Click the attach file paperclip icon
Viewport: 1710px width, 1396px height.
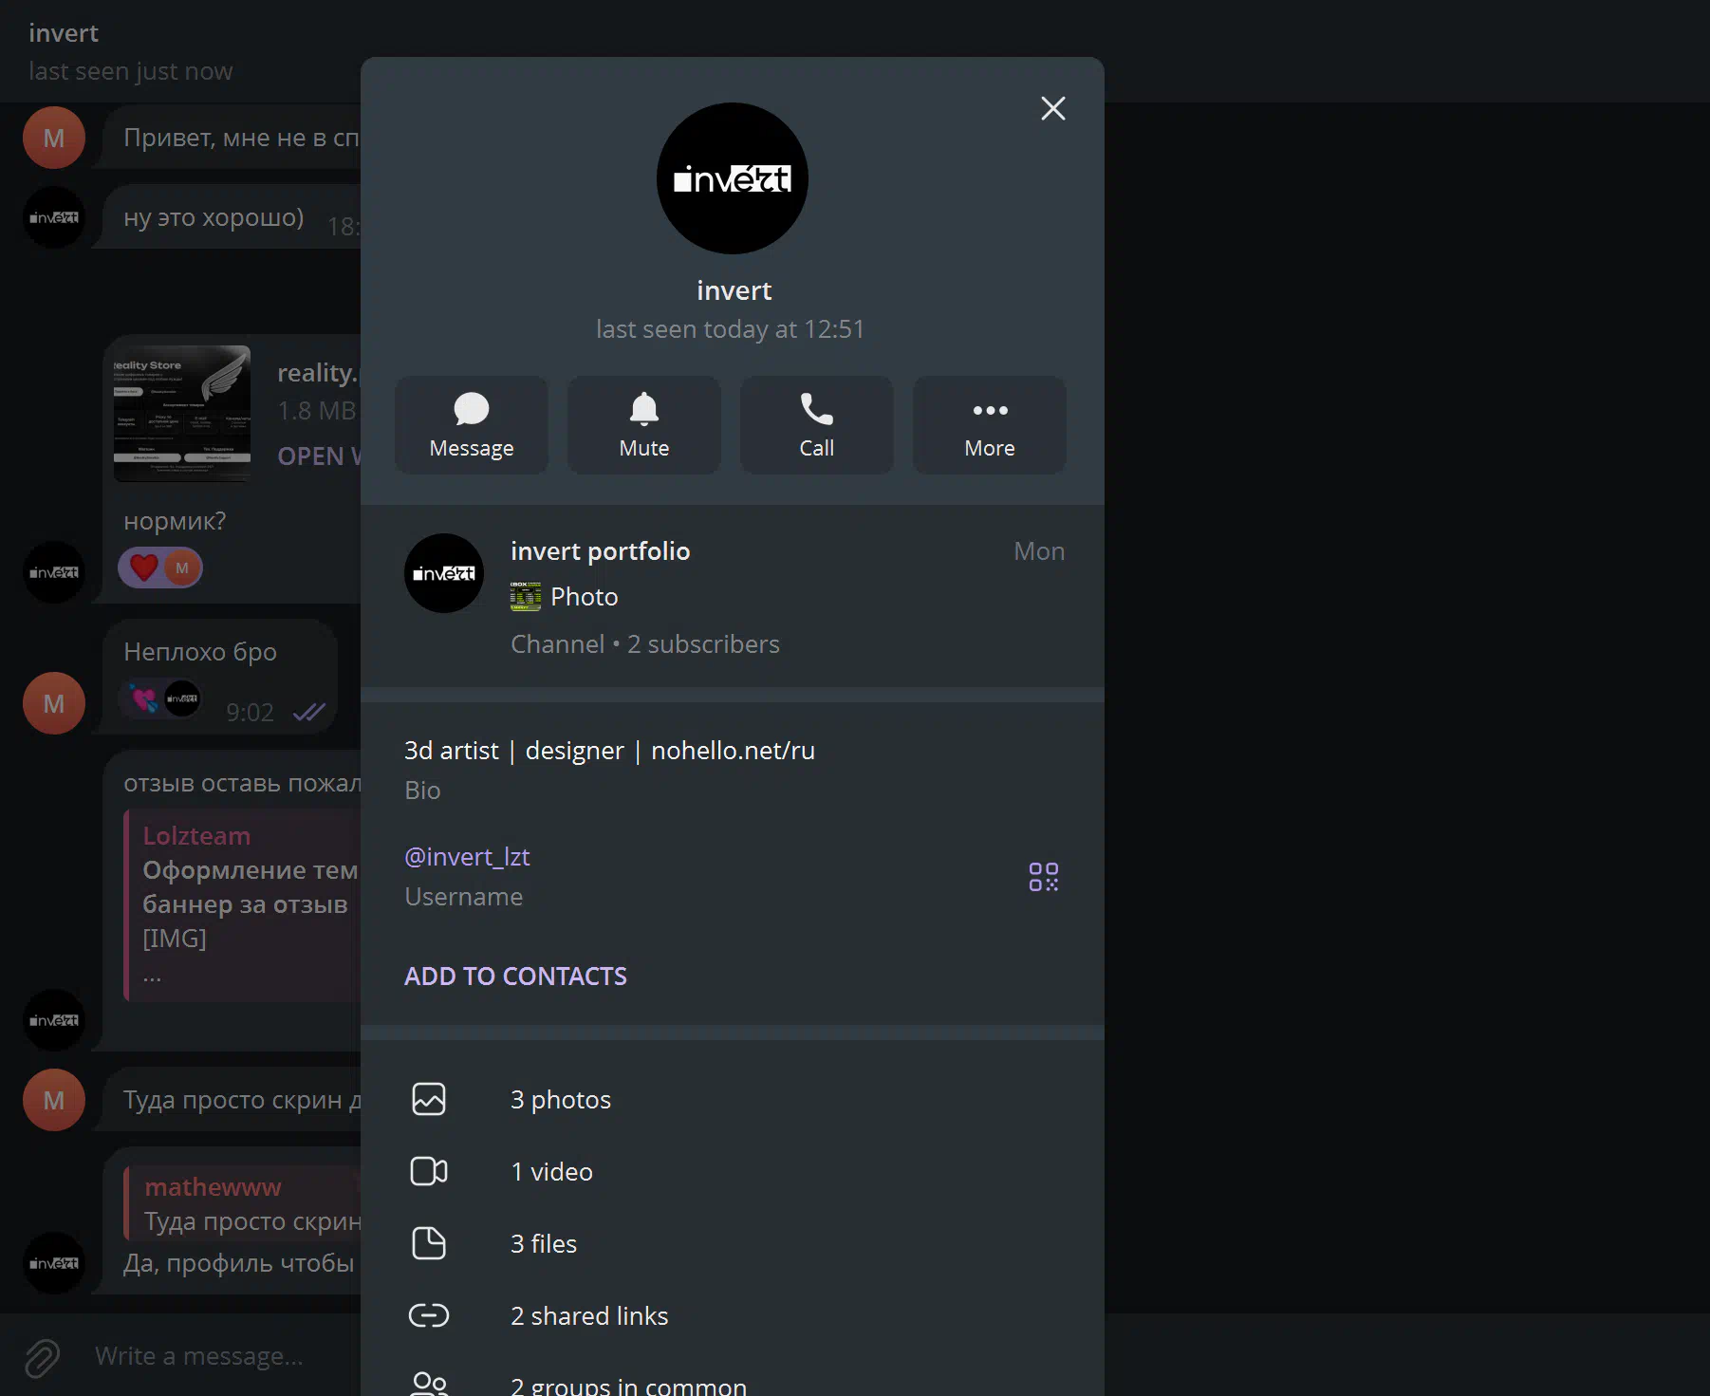(43, 1357)
